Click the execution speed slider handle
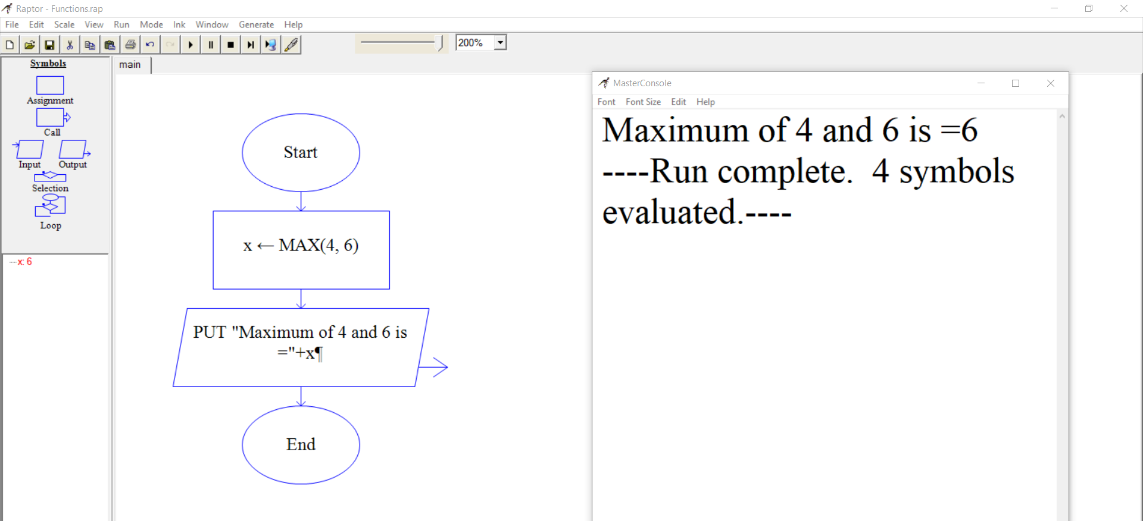1143x521 pixels. pyautogui.click(x=441, y=43)
